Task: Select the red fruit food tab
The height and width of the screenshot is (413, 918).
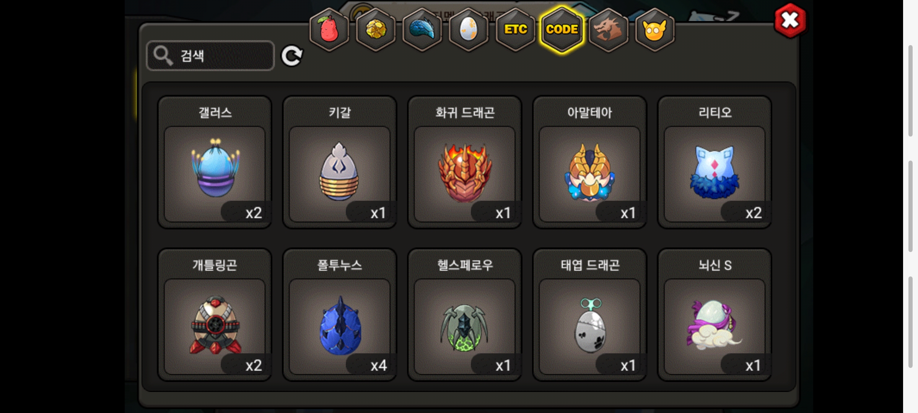Action: tap(329, 29)
